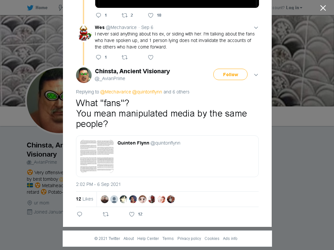Screen dimensions: 334x250
Task: Close the tweet overlay with X
Action: (323, 8)
